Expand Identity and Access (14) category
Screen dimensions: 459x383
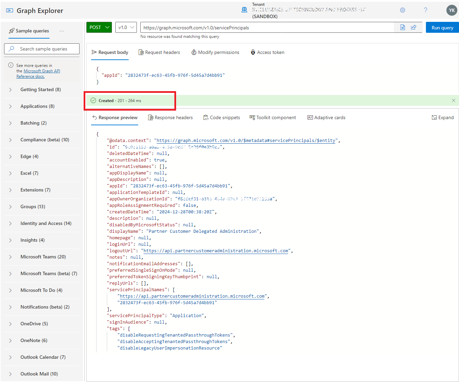[x=42, y=223]
